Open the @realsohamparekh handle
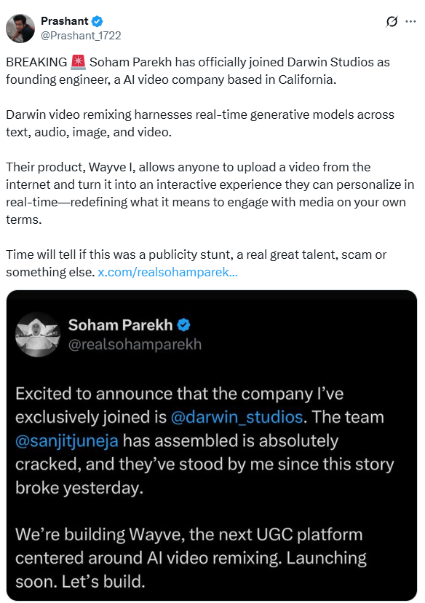 (x=135, y=344)
